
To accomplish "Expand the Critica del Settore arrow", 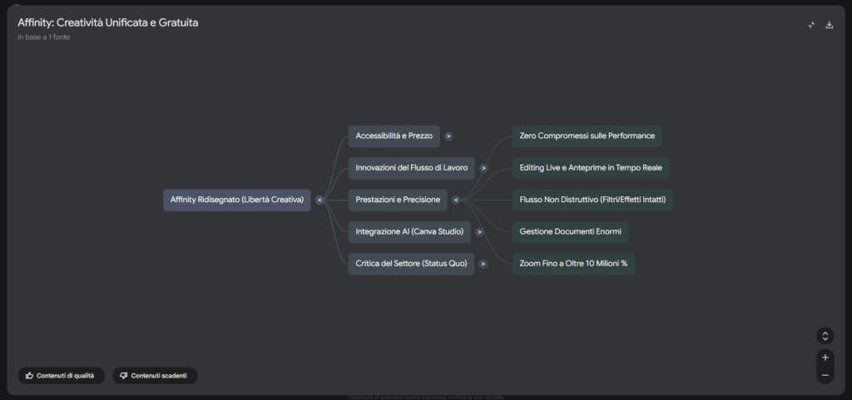I will (483, 264).
